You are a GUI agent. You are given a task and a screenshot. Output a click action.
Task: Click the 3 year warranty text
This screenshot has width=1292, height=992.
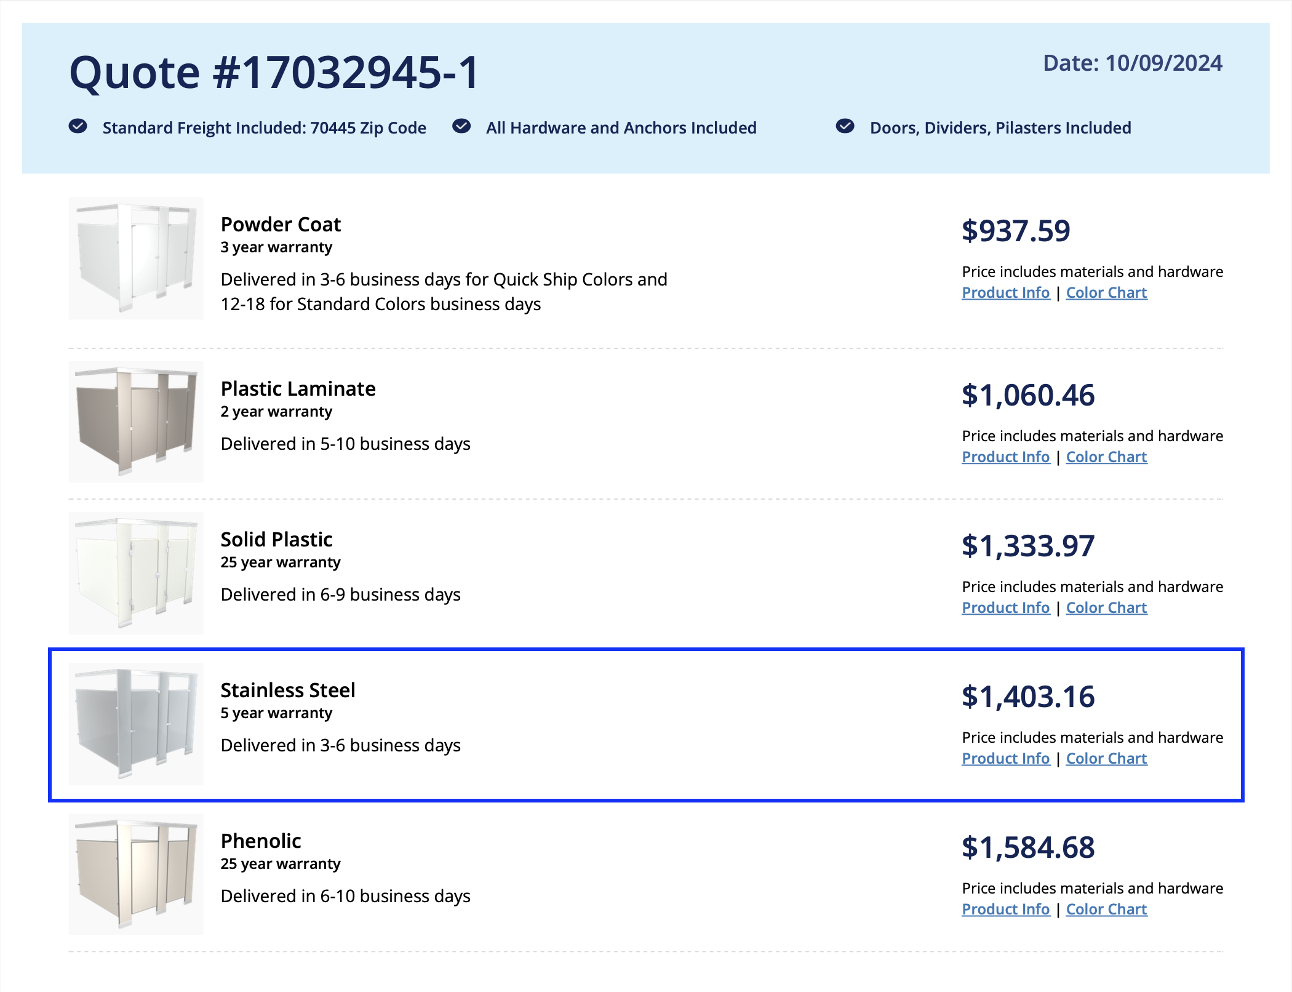click(276, 247)
